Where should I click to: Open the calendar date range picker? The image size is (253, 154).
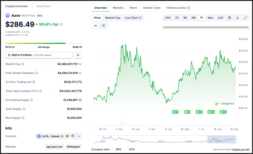[x=229, y=18]
